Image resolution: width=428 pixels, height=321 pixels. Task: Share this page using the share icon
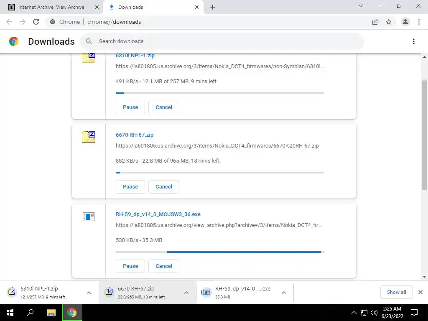375,22
